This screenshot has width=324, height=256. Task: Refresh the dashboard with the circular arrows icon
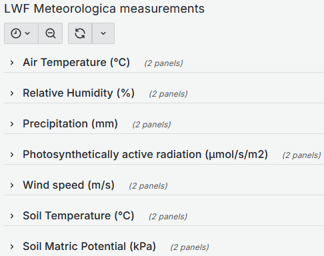80,33
